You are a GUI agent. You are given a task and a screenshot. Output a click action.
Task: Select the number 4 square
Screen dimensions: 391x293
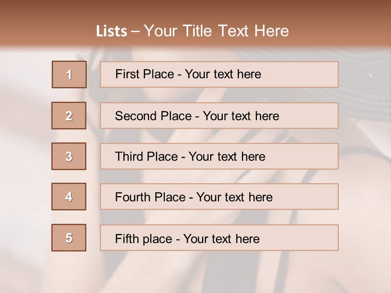pyautogui.click(x=69, y=197)
